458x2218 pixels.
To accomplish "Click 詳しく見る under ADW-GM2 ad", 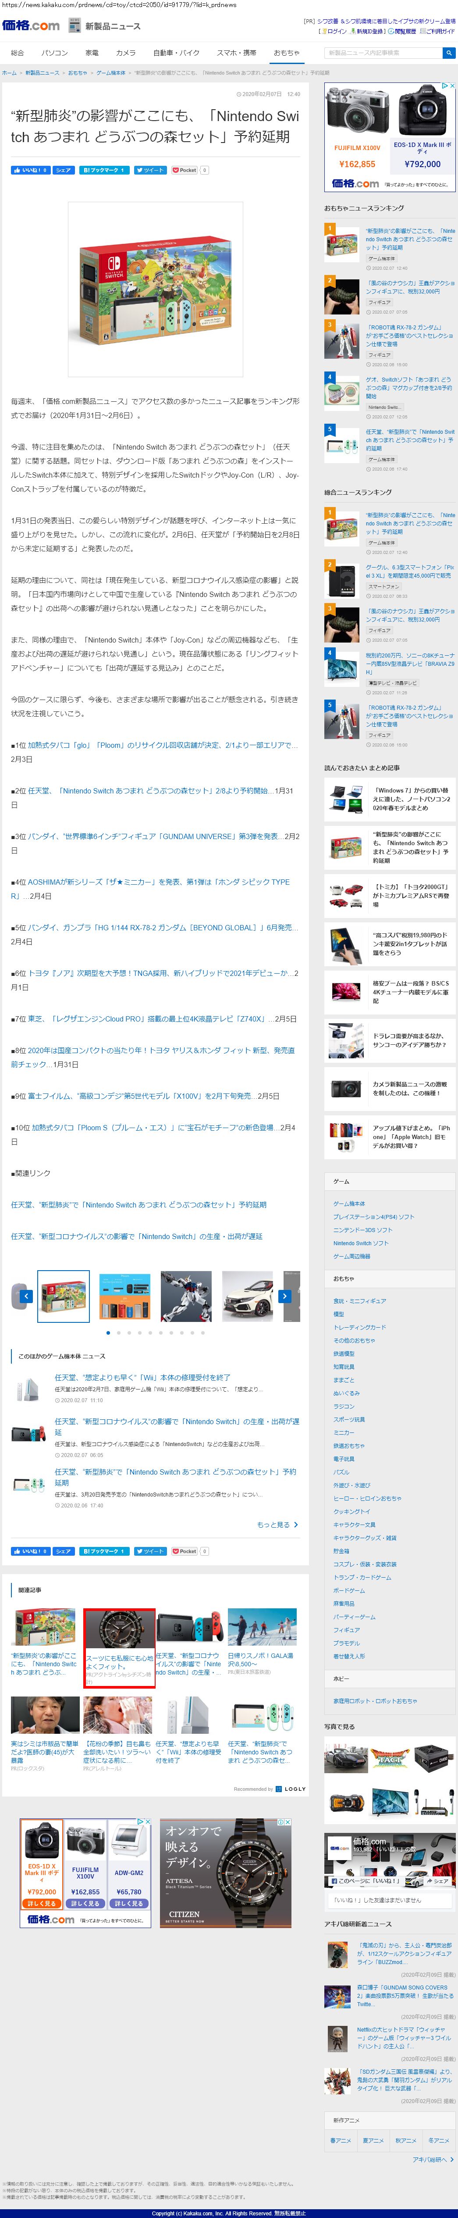I will pos(129,1903).
